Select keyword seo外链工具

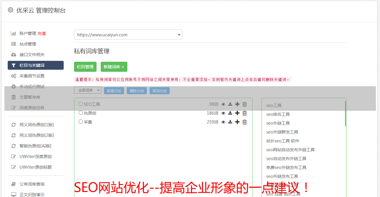coord(278,123)
